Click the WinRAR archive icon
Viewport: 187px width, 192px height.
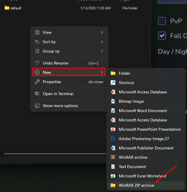(113, 157)
